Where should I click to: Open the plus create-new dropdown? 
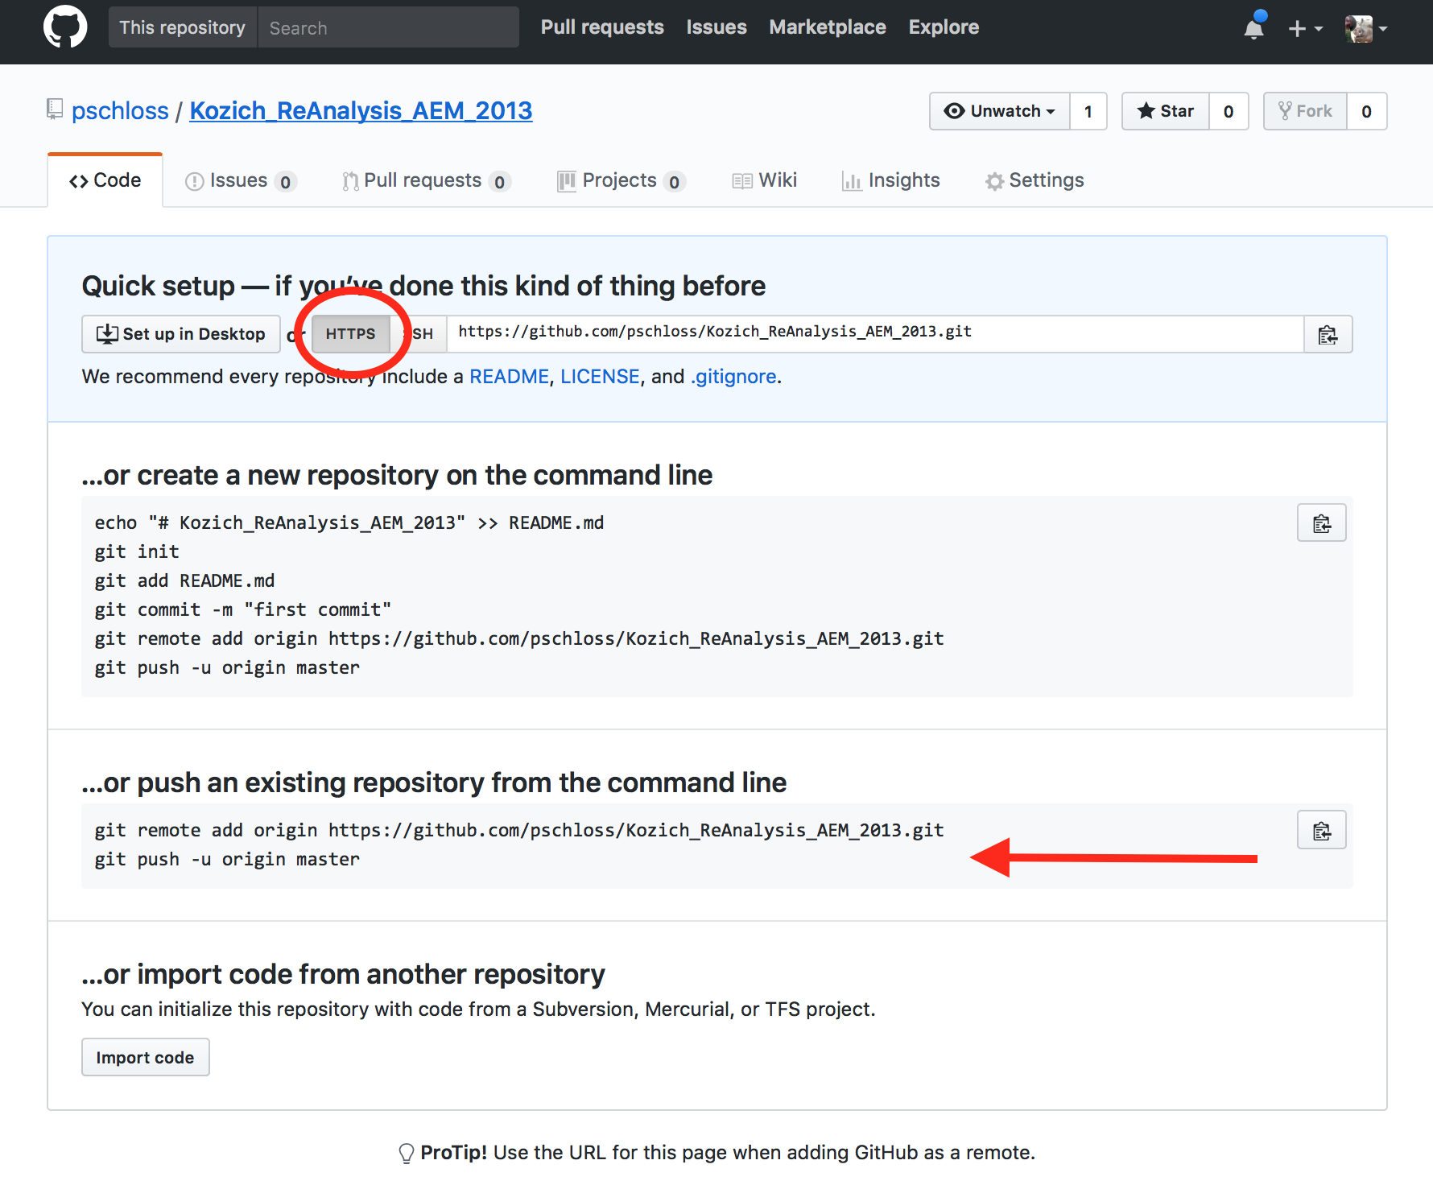point(1304,29)
